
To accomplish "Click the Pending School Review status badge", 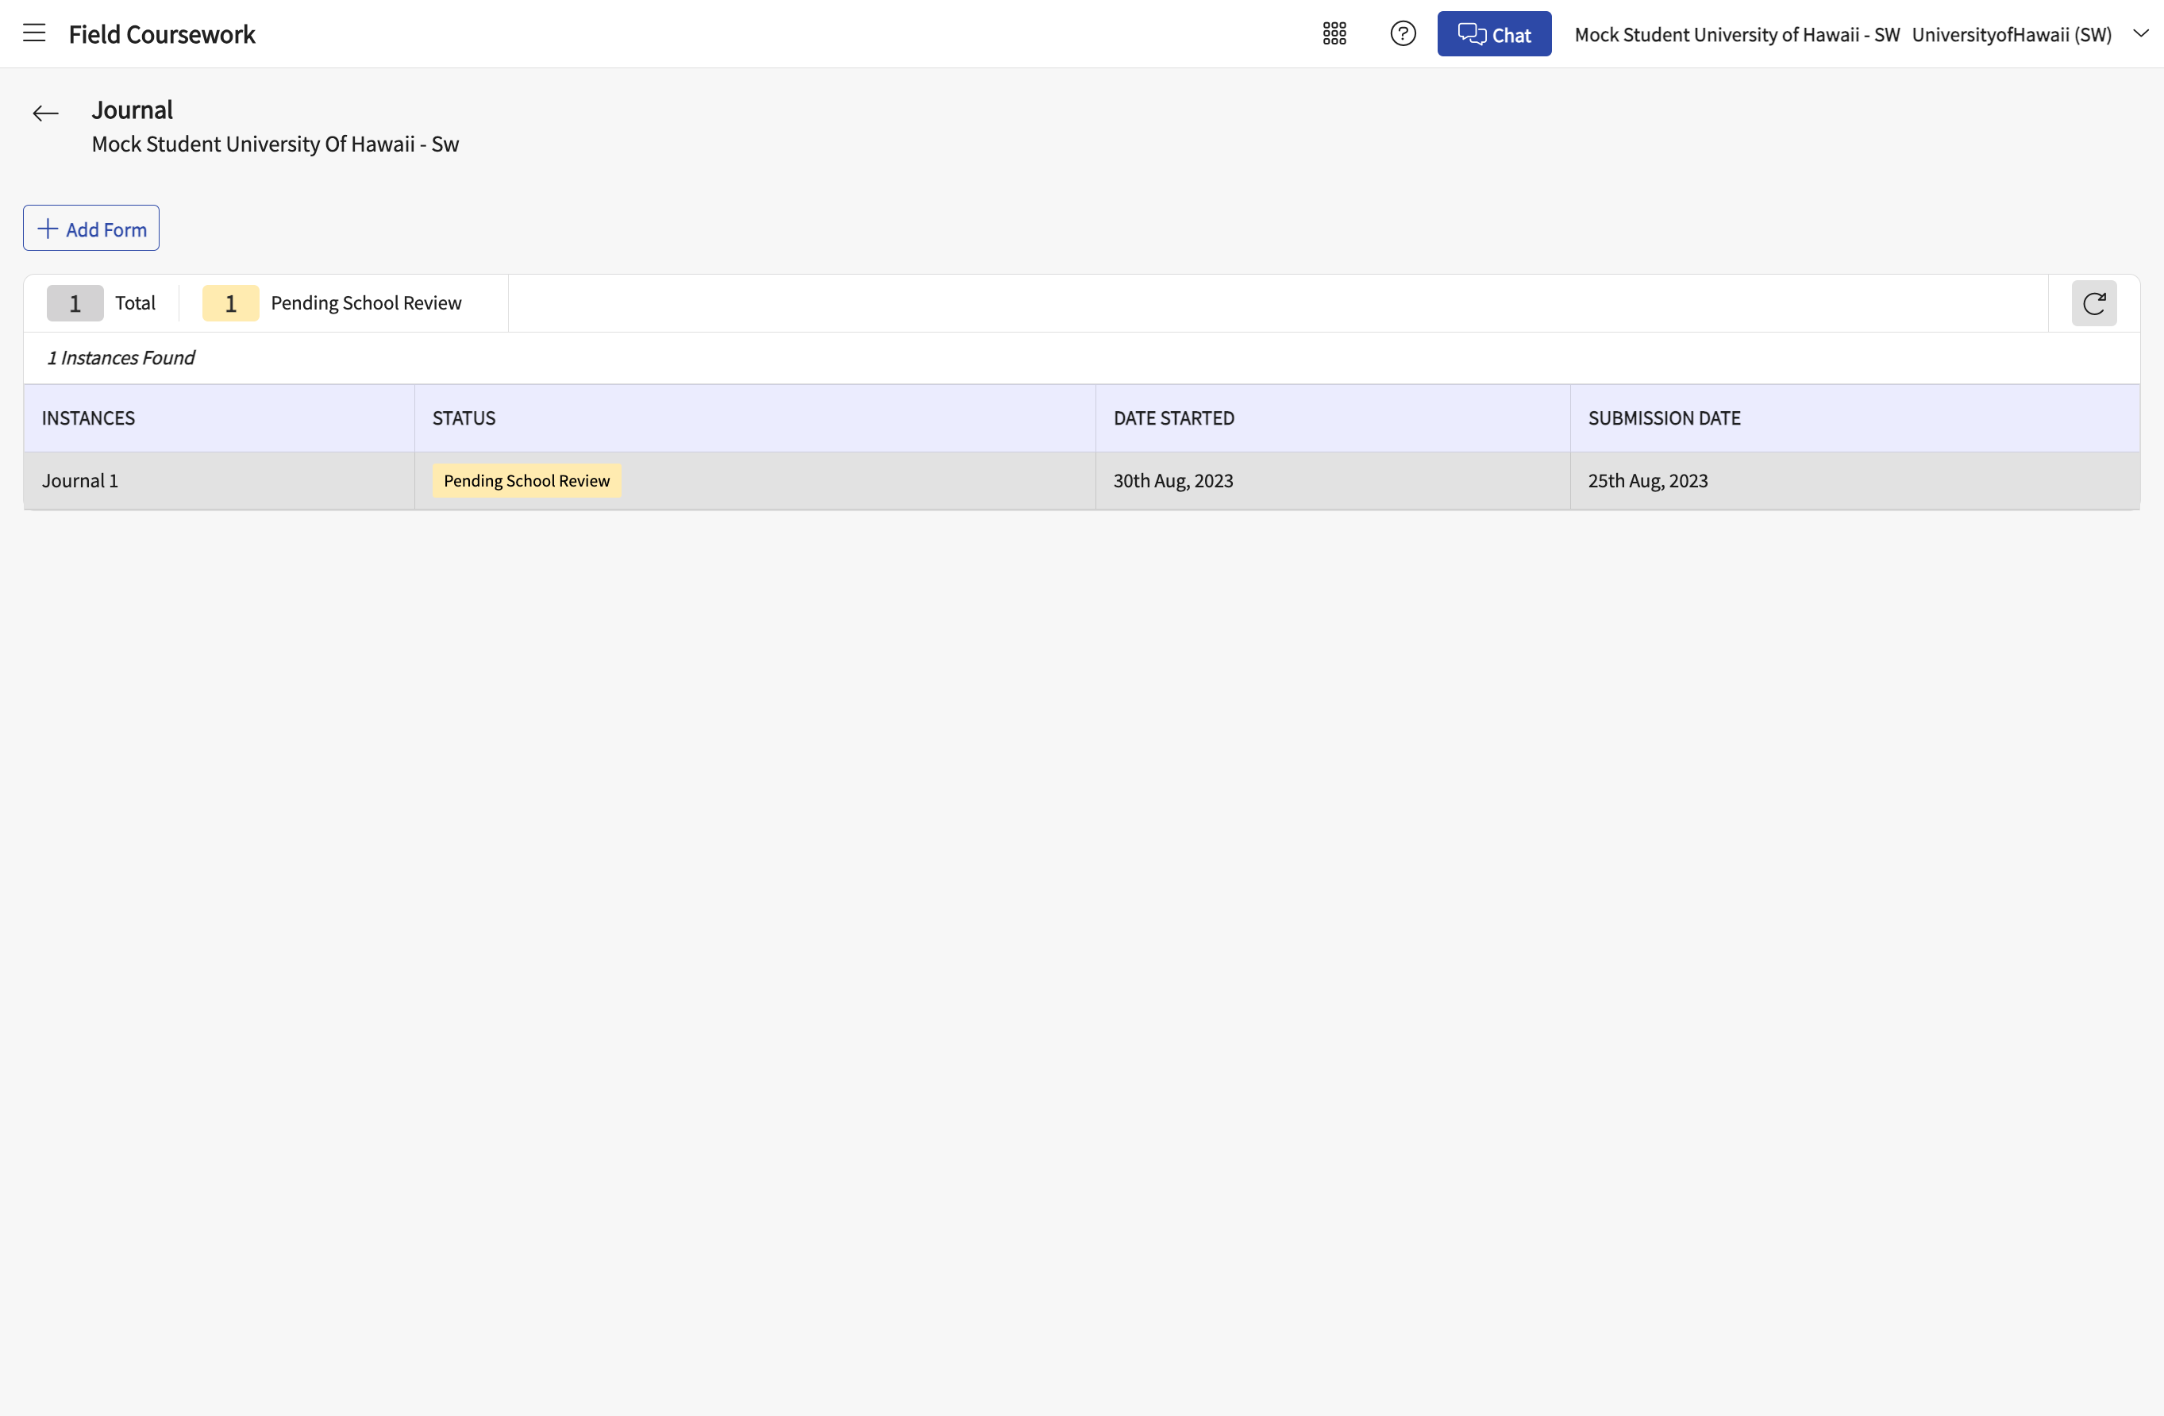I will [x=526, y=481].
